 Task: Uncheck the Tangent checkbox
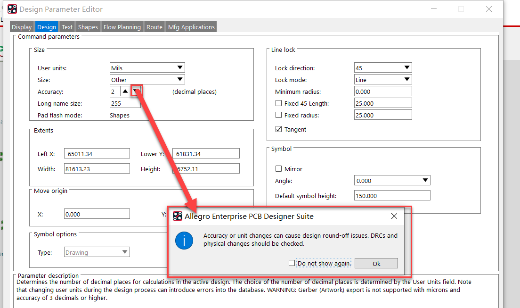(x=278, y=129)
